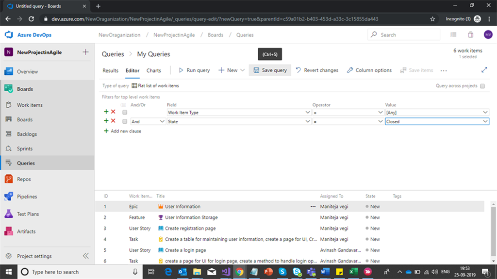Click Run query button
The image size is (497, 279).
pos(194,70)
